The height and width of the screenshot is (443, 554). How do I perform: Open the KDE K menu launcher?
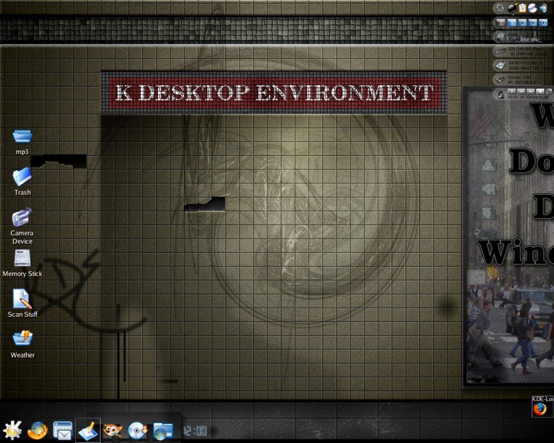[12, 430]
